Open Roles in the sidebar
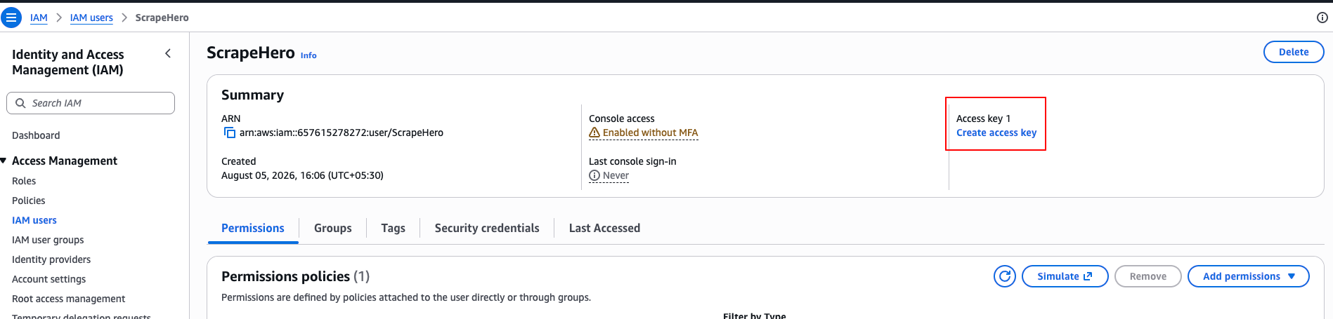The image size is (1333, 319). point(24,181)
